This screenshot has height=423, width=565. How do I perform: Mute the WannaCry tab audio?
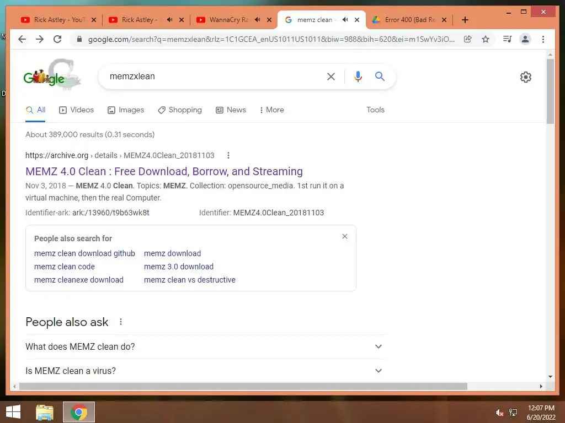click(257, 20)
